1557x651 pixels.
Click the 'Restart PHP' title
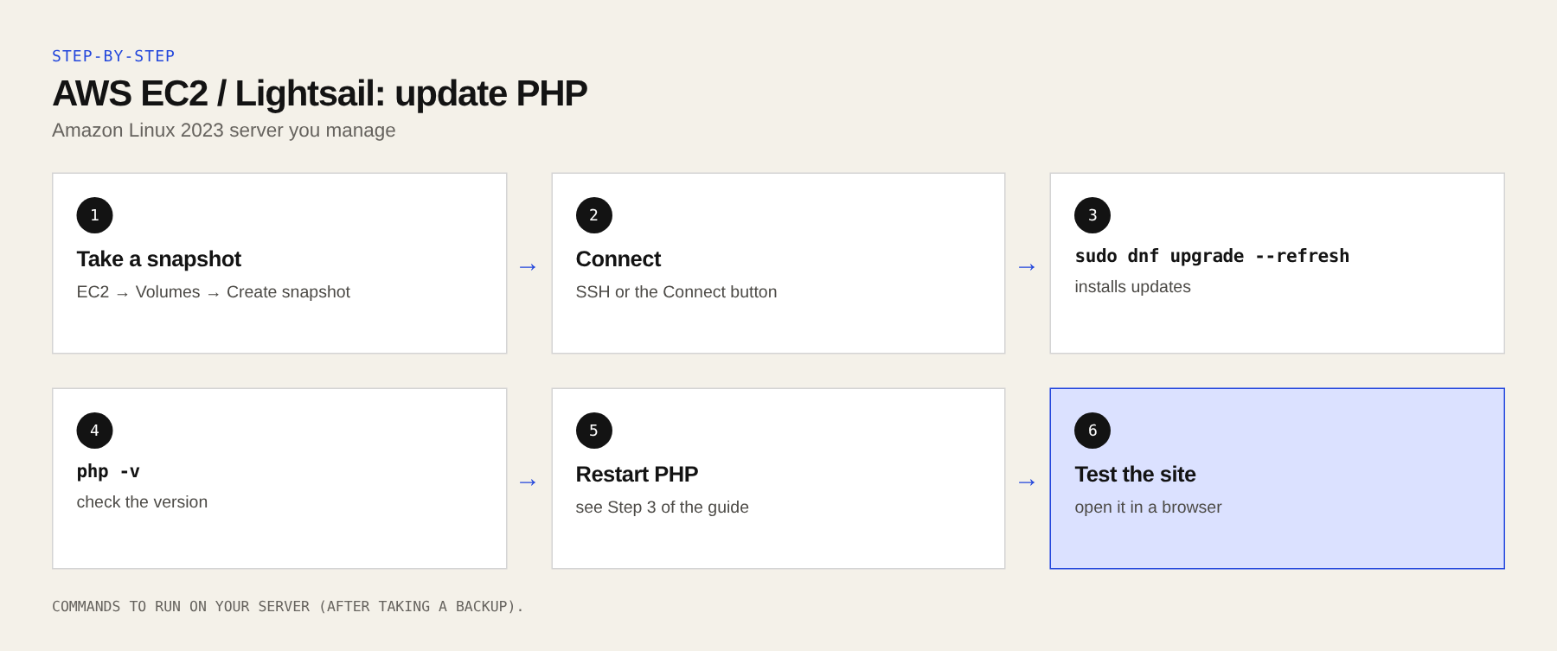tap(637, 475)
